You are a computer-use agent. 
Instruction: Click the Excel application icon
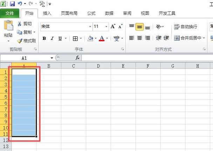[x=3, y=3]
